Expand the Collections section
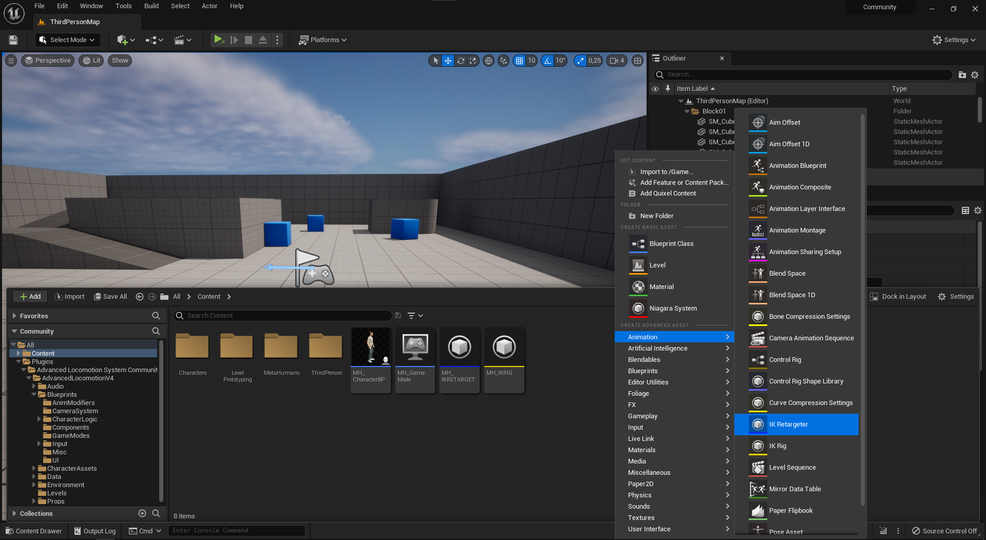Viewport: 986px width, 540px height. point(14,514)
